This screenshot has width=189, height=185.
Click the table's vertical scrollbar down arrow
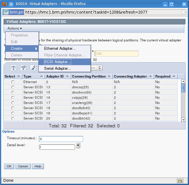click(x=183, y=119)
